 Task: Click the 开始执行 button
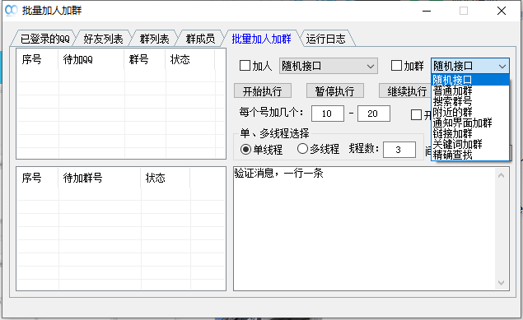(x=263, y=91)
